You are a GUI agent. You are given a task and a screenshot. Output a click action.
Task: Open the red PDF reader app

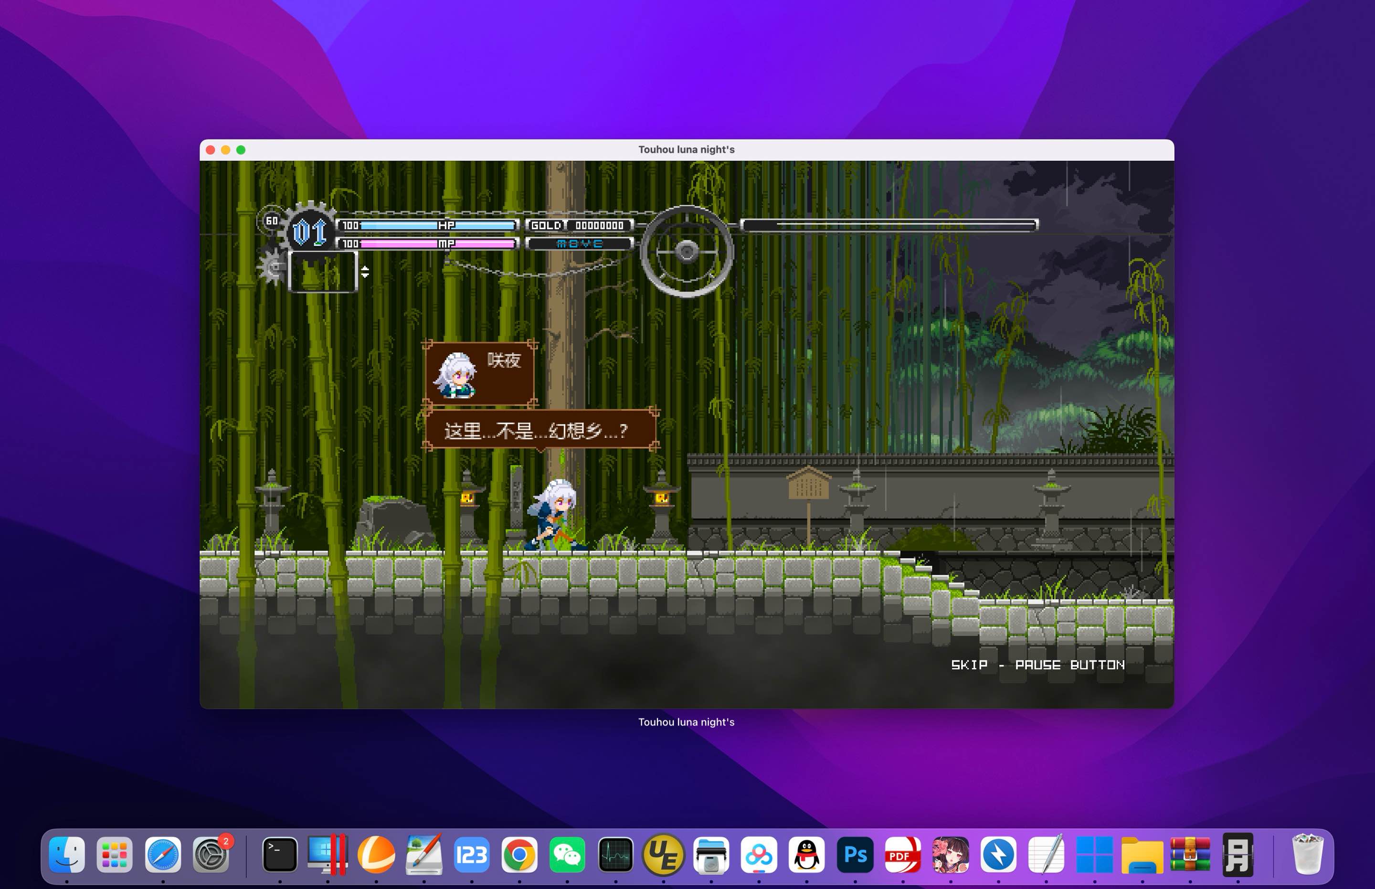[x=903, y=854]
